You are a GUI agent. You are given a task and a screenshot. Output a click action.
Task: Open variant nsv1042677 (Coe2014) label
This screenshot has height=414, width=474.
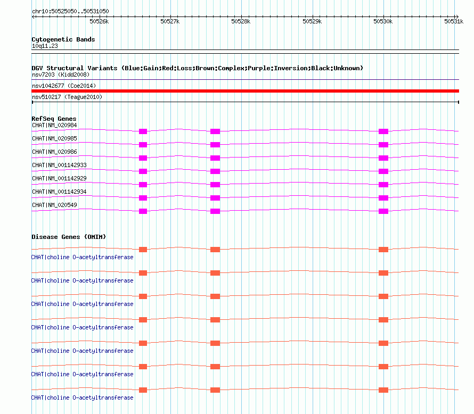point(64,86)
